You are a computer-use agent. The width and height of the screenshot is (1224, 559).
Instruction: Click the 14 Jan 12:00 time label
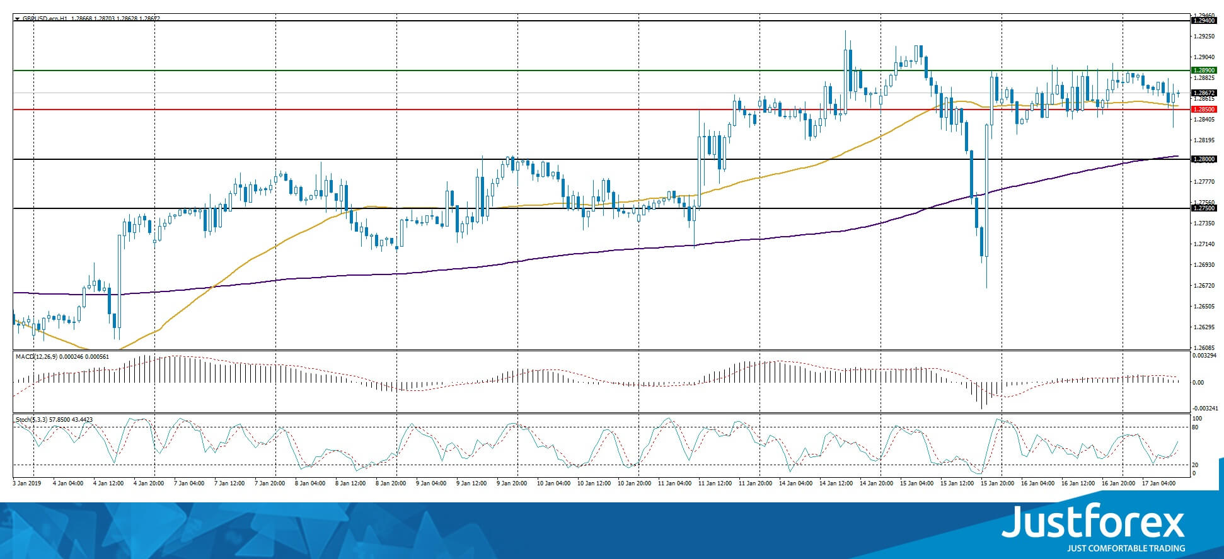[x=836, y=483]
